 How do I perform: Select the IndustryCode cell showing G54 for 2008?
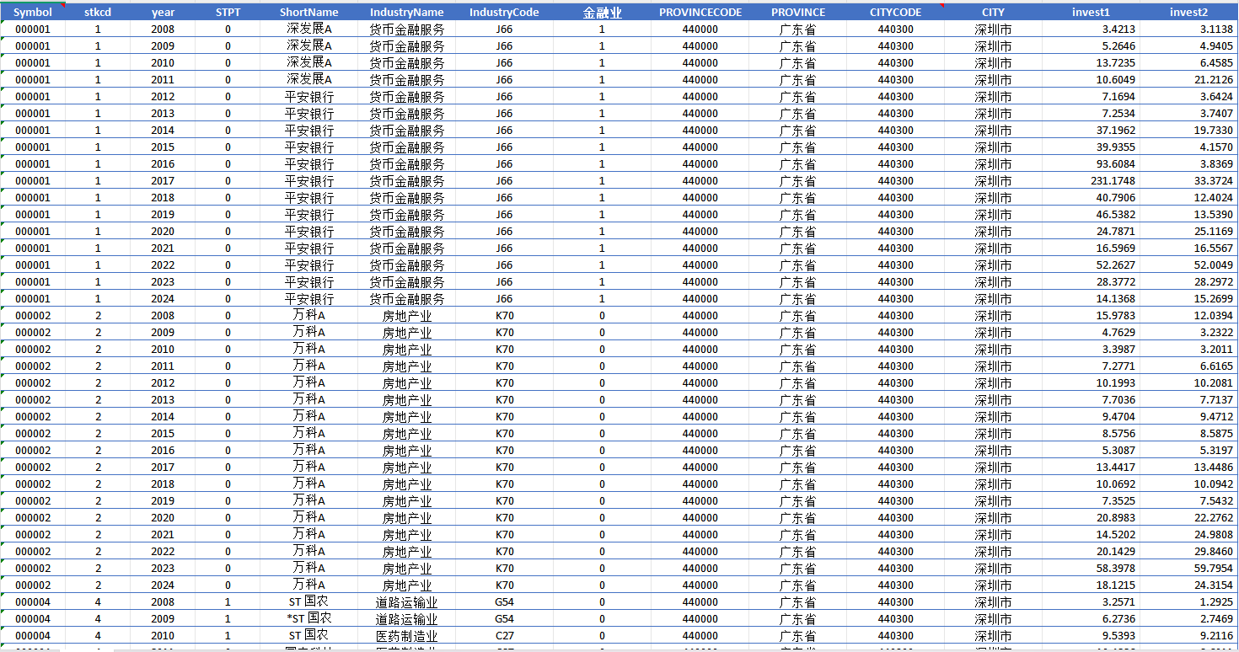504,602
